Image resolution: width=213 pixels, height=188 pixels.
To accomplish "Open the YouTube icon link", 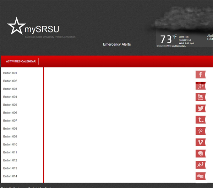I will (201, 97).
